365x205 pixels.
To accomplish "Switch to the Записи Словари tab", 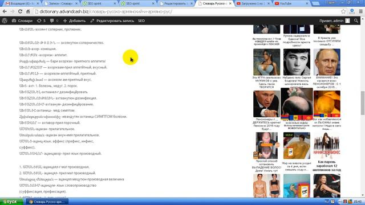I will (x=61, y=3).
